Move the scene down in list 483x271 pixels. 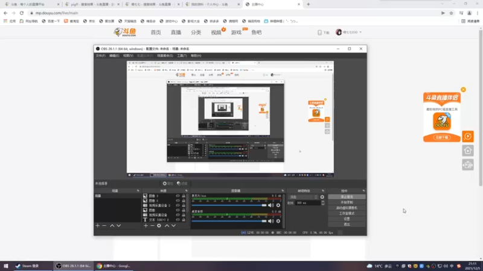point(118,225)
